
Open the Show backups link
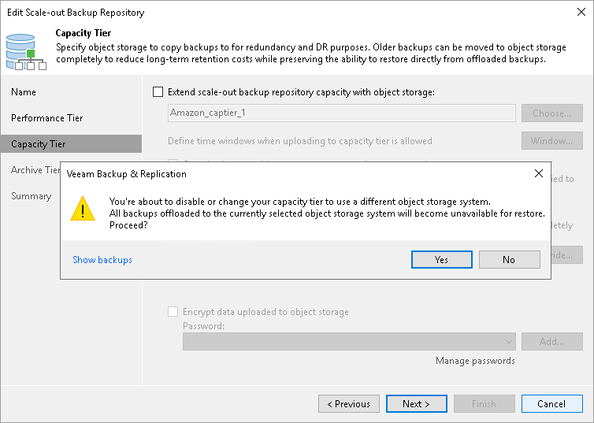tap(102, 260)
